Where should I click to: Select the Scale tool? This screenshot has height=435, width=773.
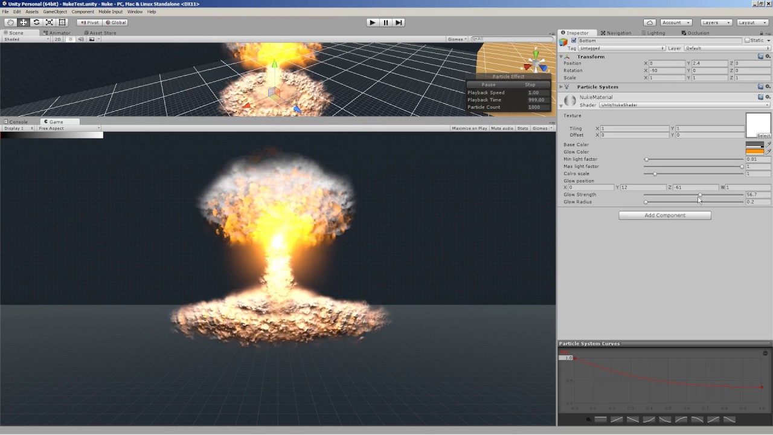49,22
